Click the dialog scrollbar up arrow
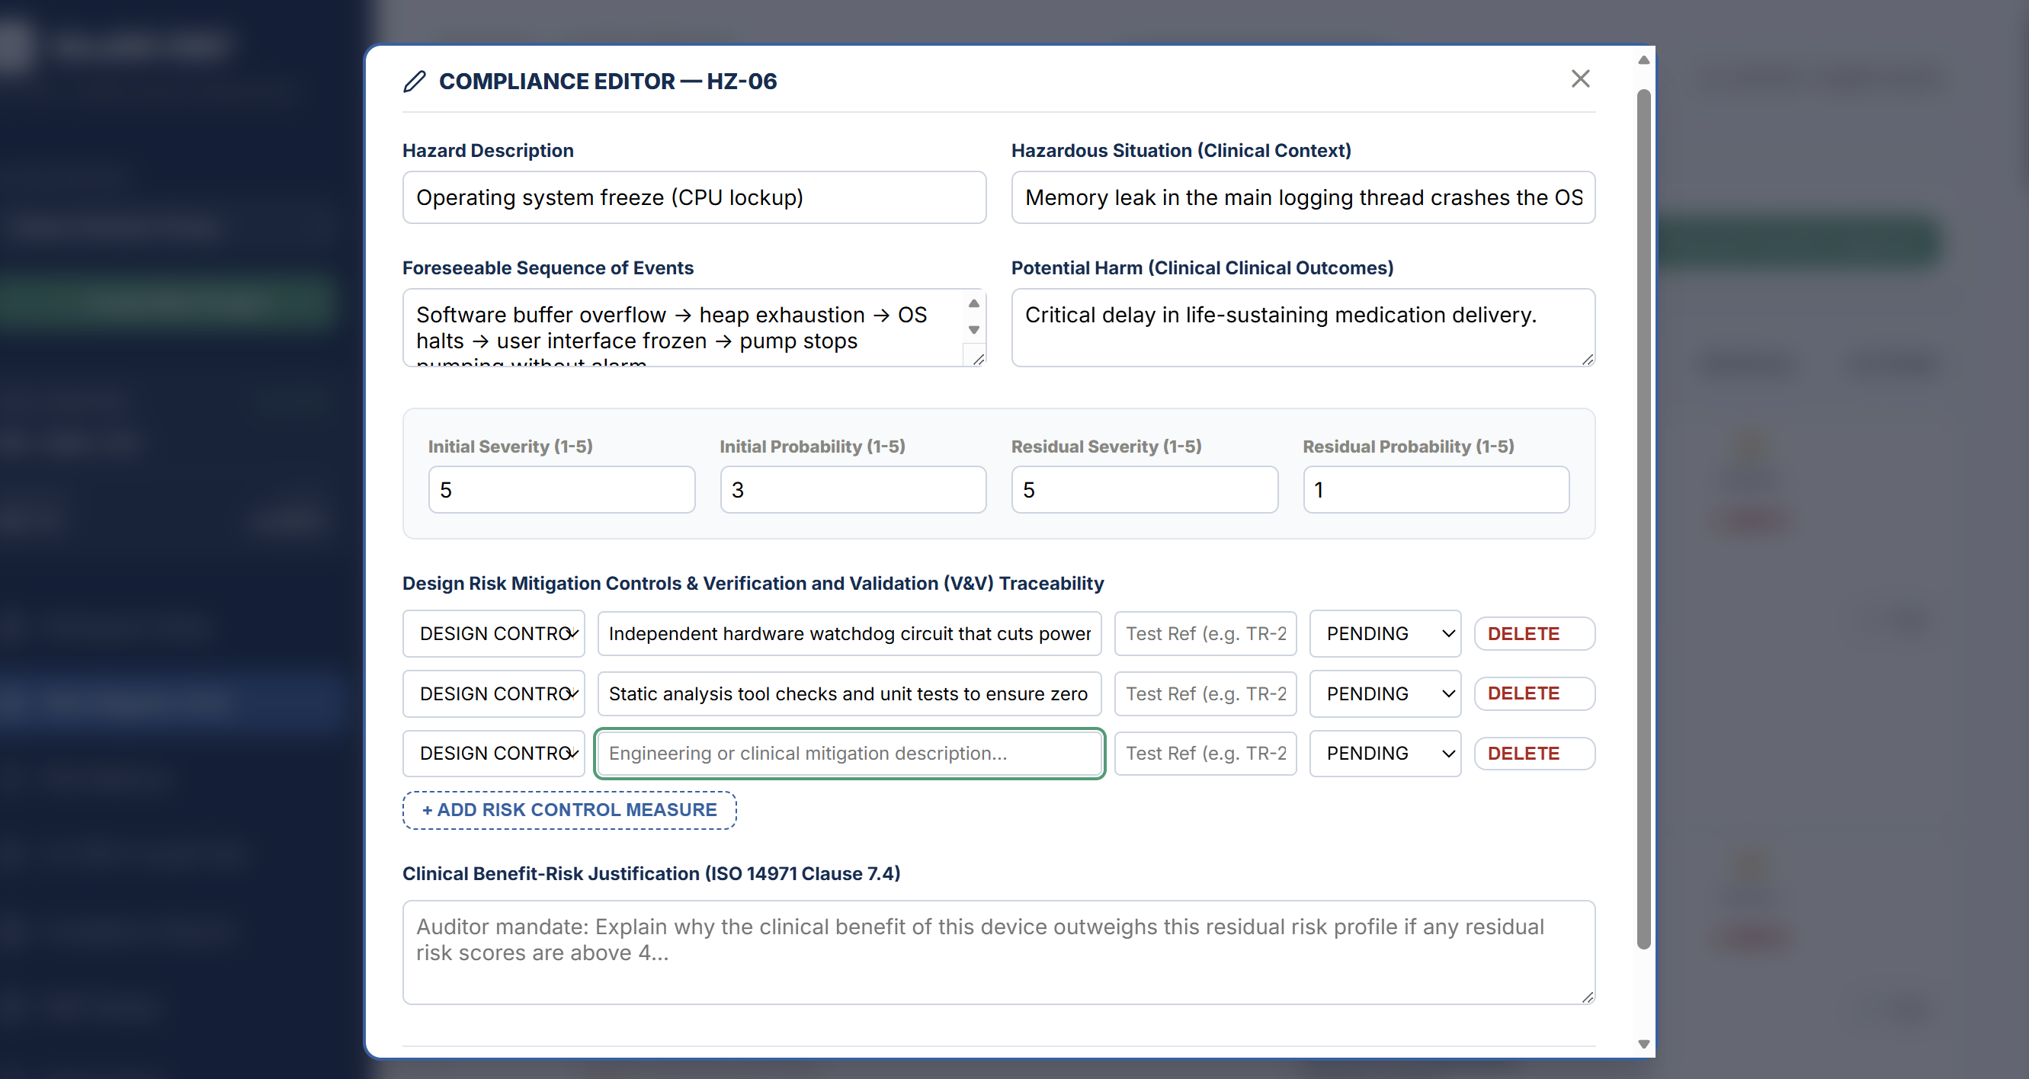The width and height of the screenshot is (2029, 1079). pos(1644,60)
